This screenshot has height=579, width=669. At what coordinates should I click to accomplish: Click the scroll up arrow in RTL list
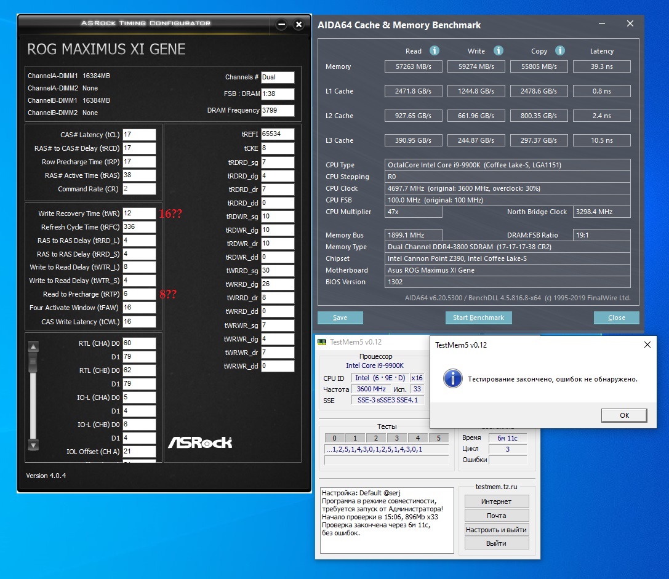[x=33, y=347]
